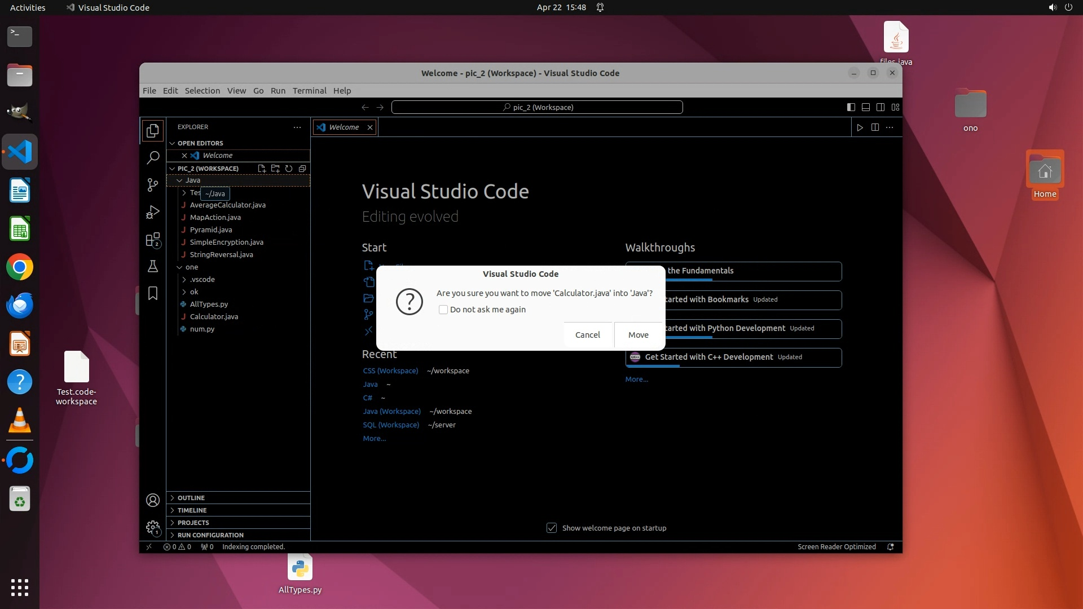Open the Extensions view icon
1083x609 pixels.
coord(153,240)
